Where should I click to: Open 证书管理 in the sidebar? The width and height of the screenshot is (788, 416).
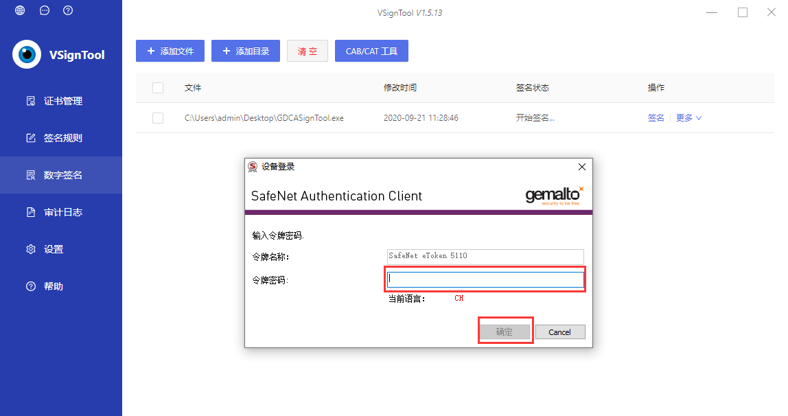pyautogui.click(x=61, y=101)
